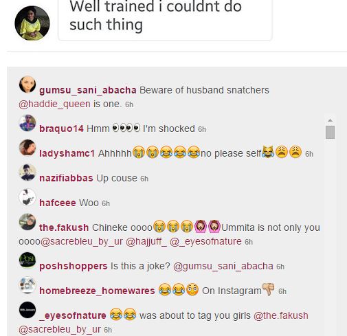
Task: Open the large yellow-dress profile photo
Action: (32, 23)
